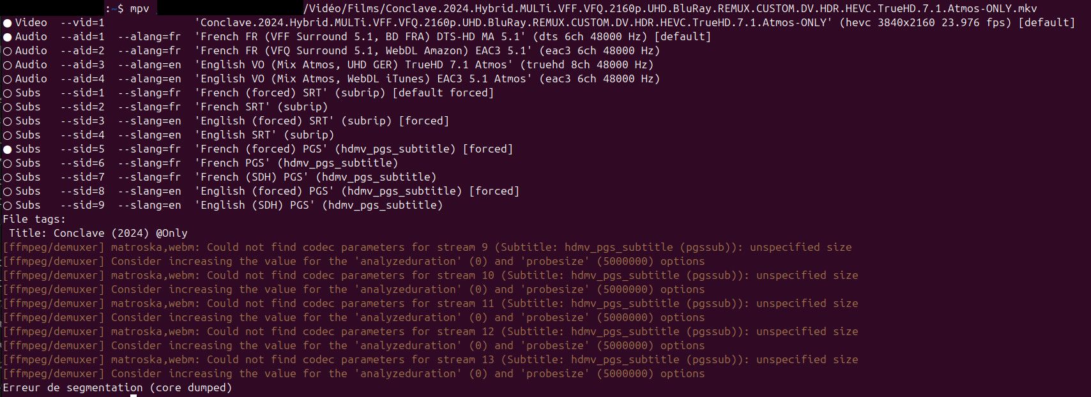Image resolution: width=1091 pixels, height=397 pixels.
Task: Click the circle marker for Subs sid=1
Action: click(8, 93)
